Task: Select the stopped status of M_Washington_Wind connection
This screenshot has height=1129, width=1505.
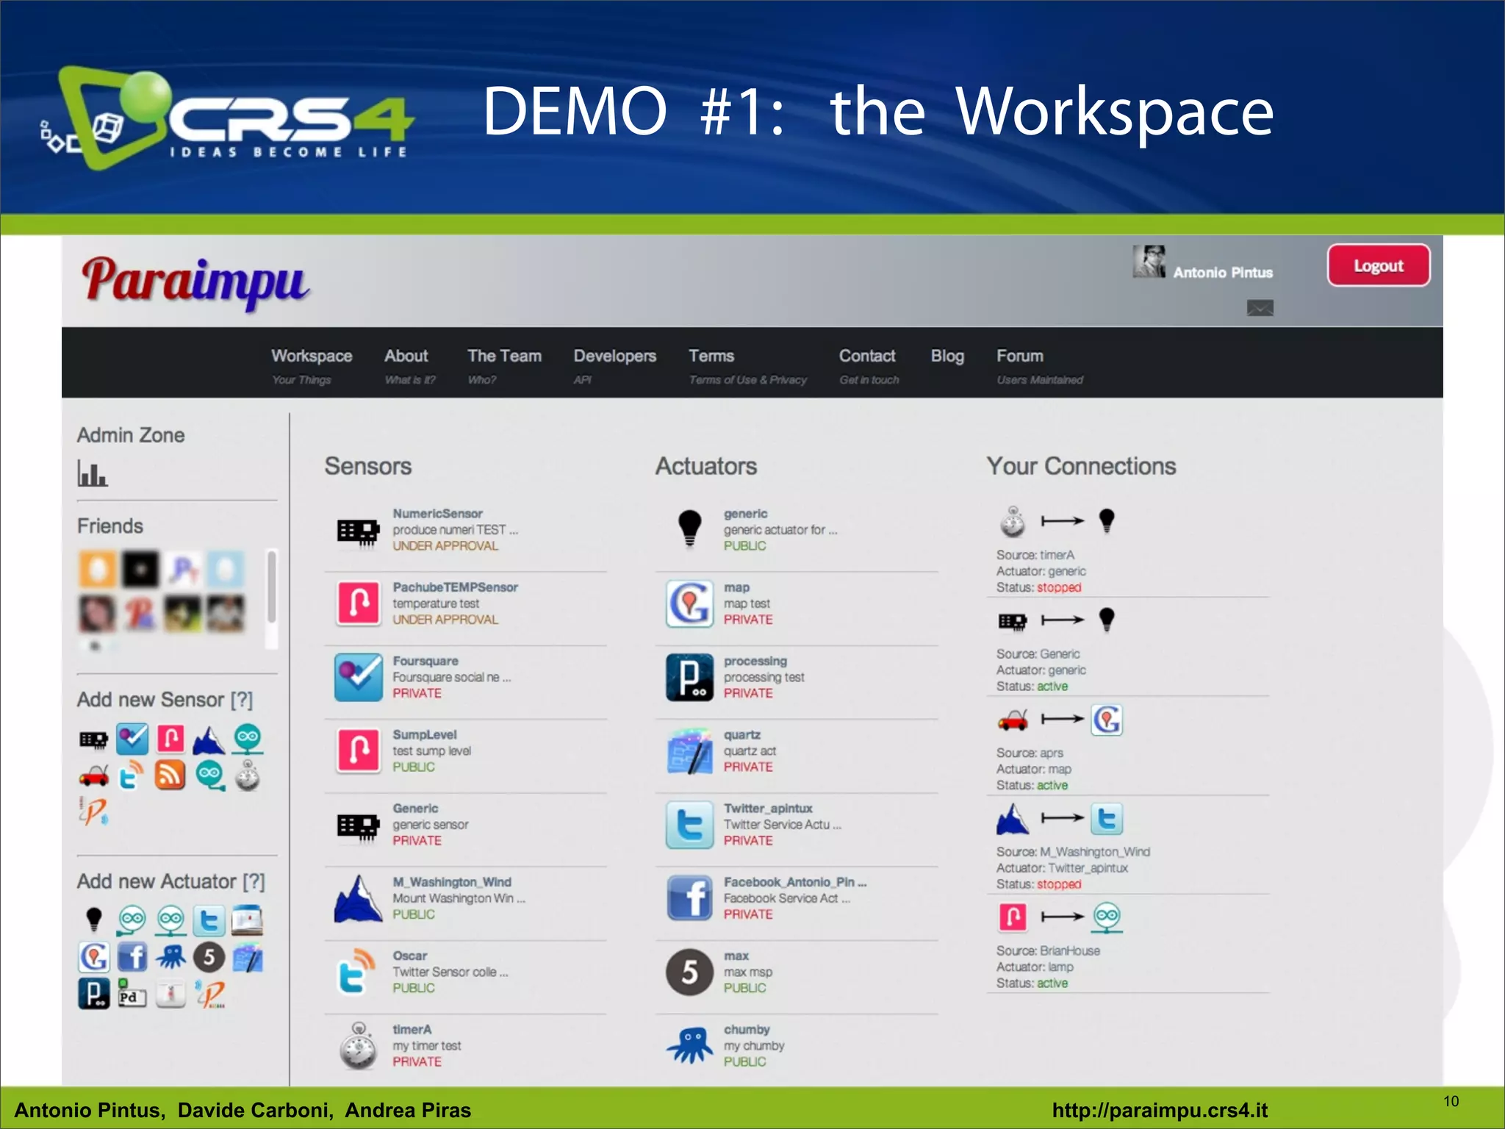Action: (x=1059, y=884)
